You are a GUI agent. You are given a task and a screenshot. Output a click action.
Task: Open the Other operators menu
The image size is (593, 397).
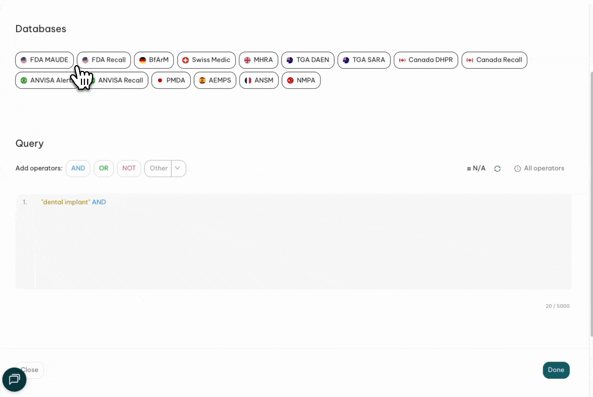(159, 168)
